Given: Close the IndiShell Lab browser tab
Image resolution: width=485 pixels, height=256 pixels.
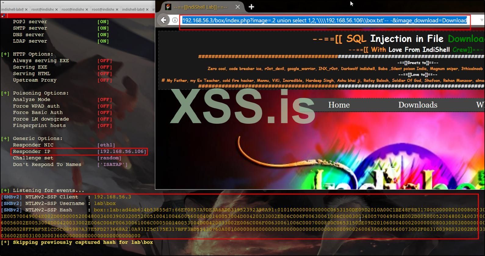Looking at the screenshot, I should [238, 7].
